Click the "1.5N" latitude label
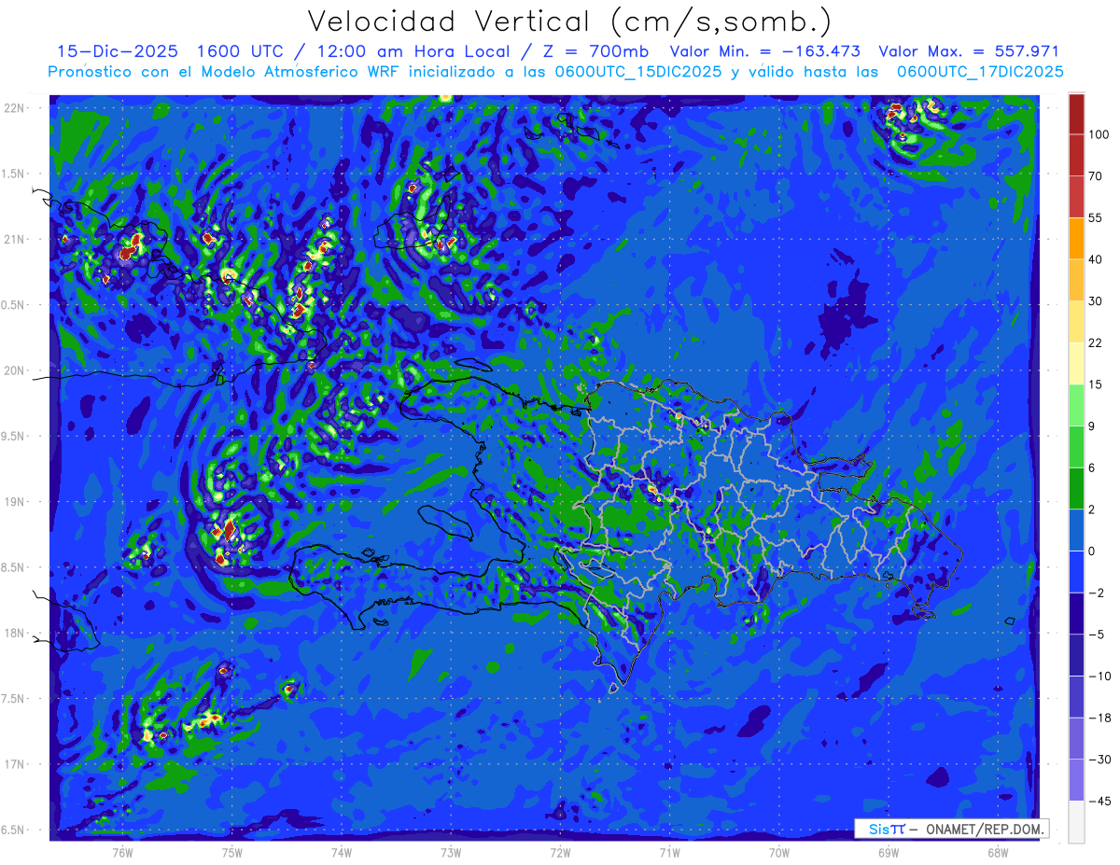This screenshot has width=1120, height=865. (x=15, y=174)
